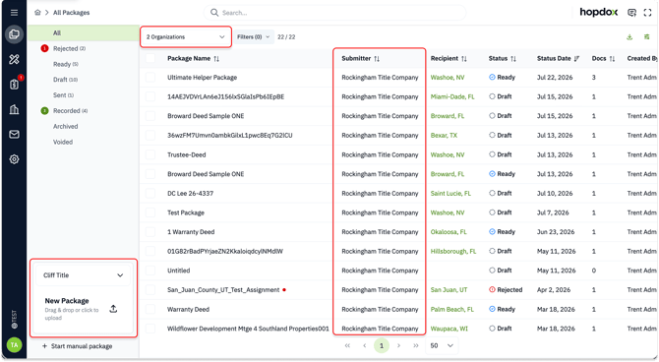Sort by Recipient column
The height and width of the screenshot is (362, 659).
464,59
